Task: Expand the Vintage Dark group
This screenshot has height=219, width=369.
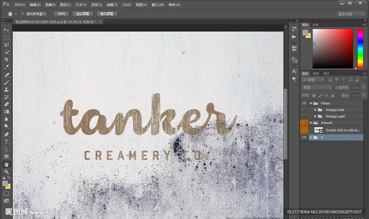Action: coord(315,110)
